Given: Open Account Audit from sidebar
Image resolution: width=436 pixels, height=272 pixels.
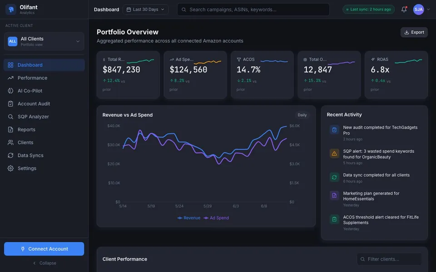Looking at the screenshot, I should (x=44, y=104).
